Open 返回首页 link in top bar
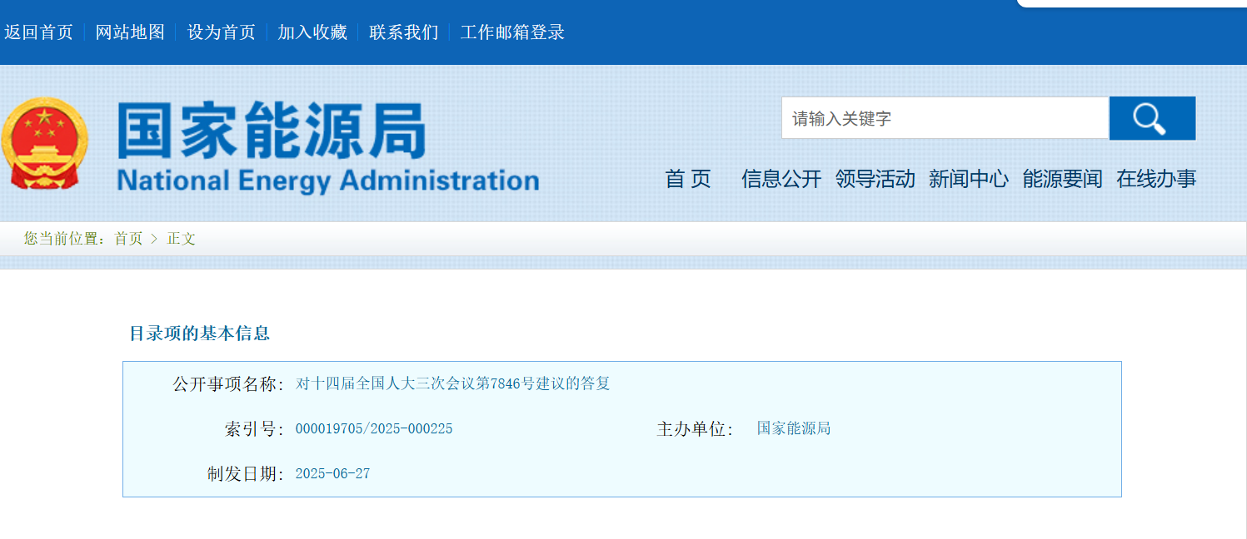The height and width of the screenshot is (539, 1247). (39, 32)
